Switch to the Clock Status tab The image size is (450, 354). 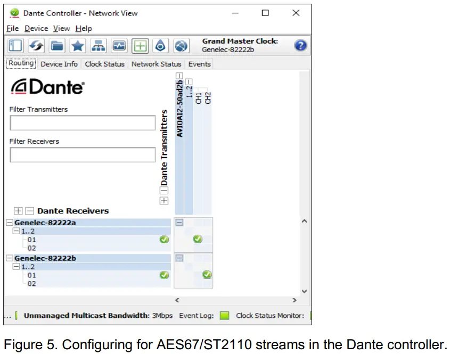click(x=105, y=64)
